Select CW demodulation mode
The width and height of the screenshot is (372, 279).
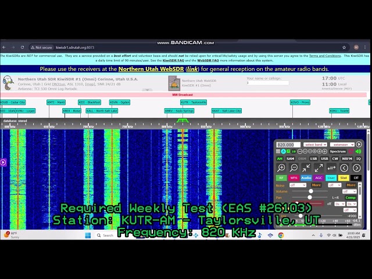click(335, 159)
